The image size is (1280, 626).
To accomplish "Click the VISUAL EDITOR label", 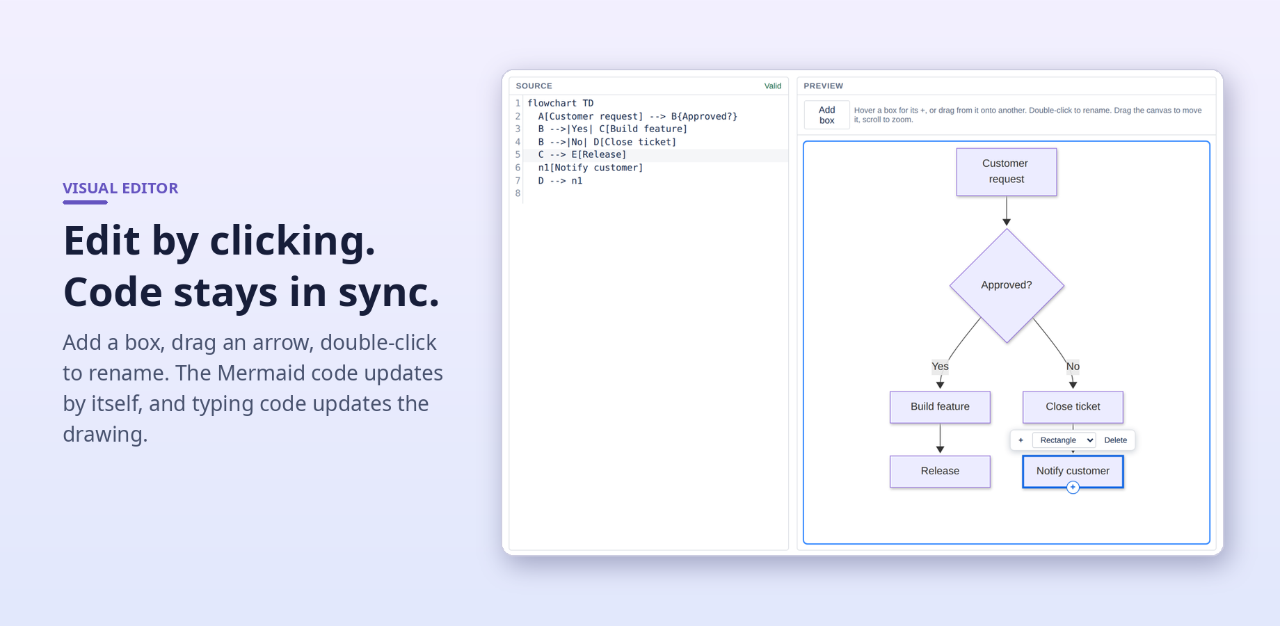I will [120, 188].
